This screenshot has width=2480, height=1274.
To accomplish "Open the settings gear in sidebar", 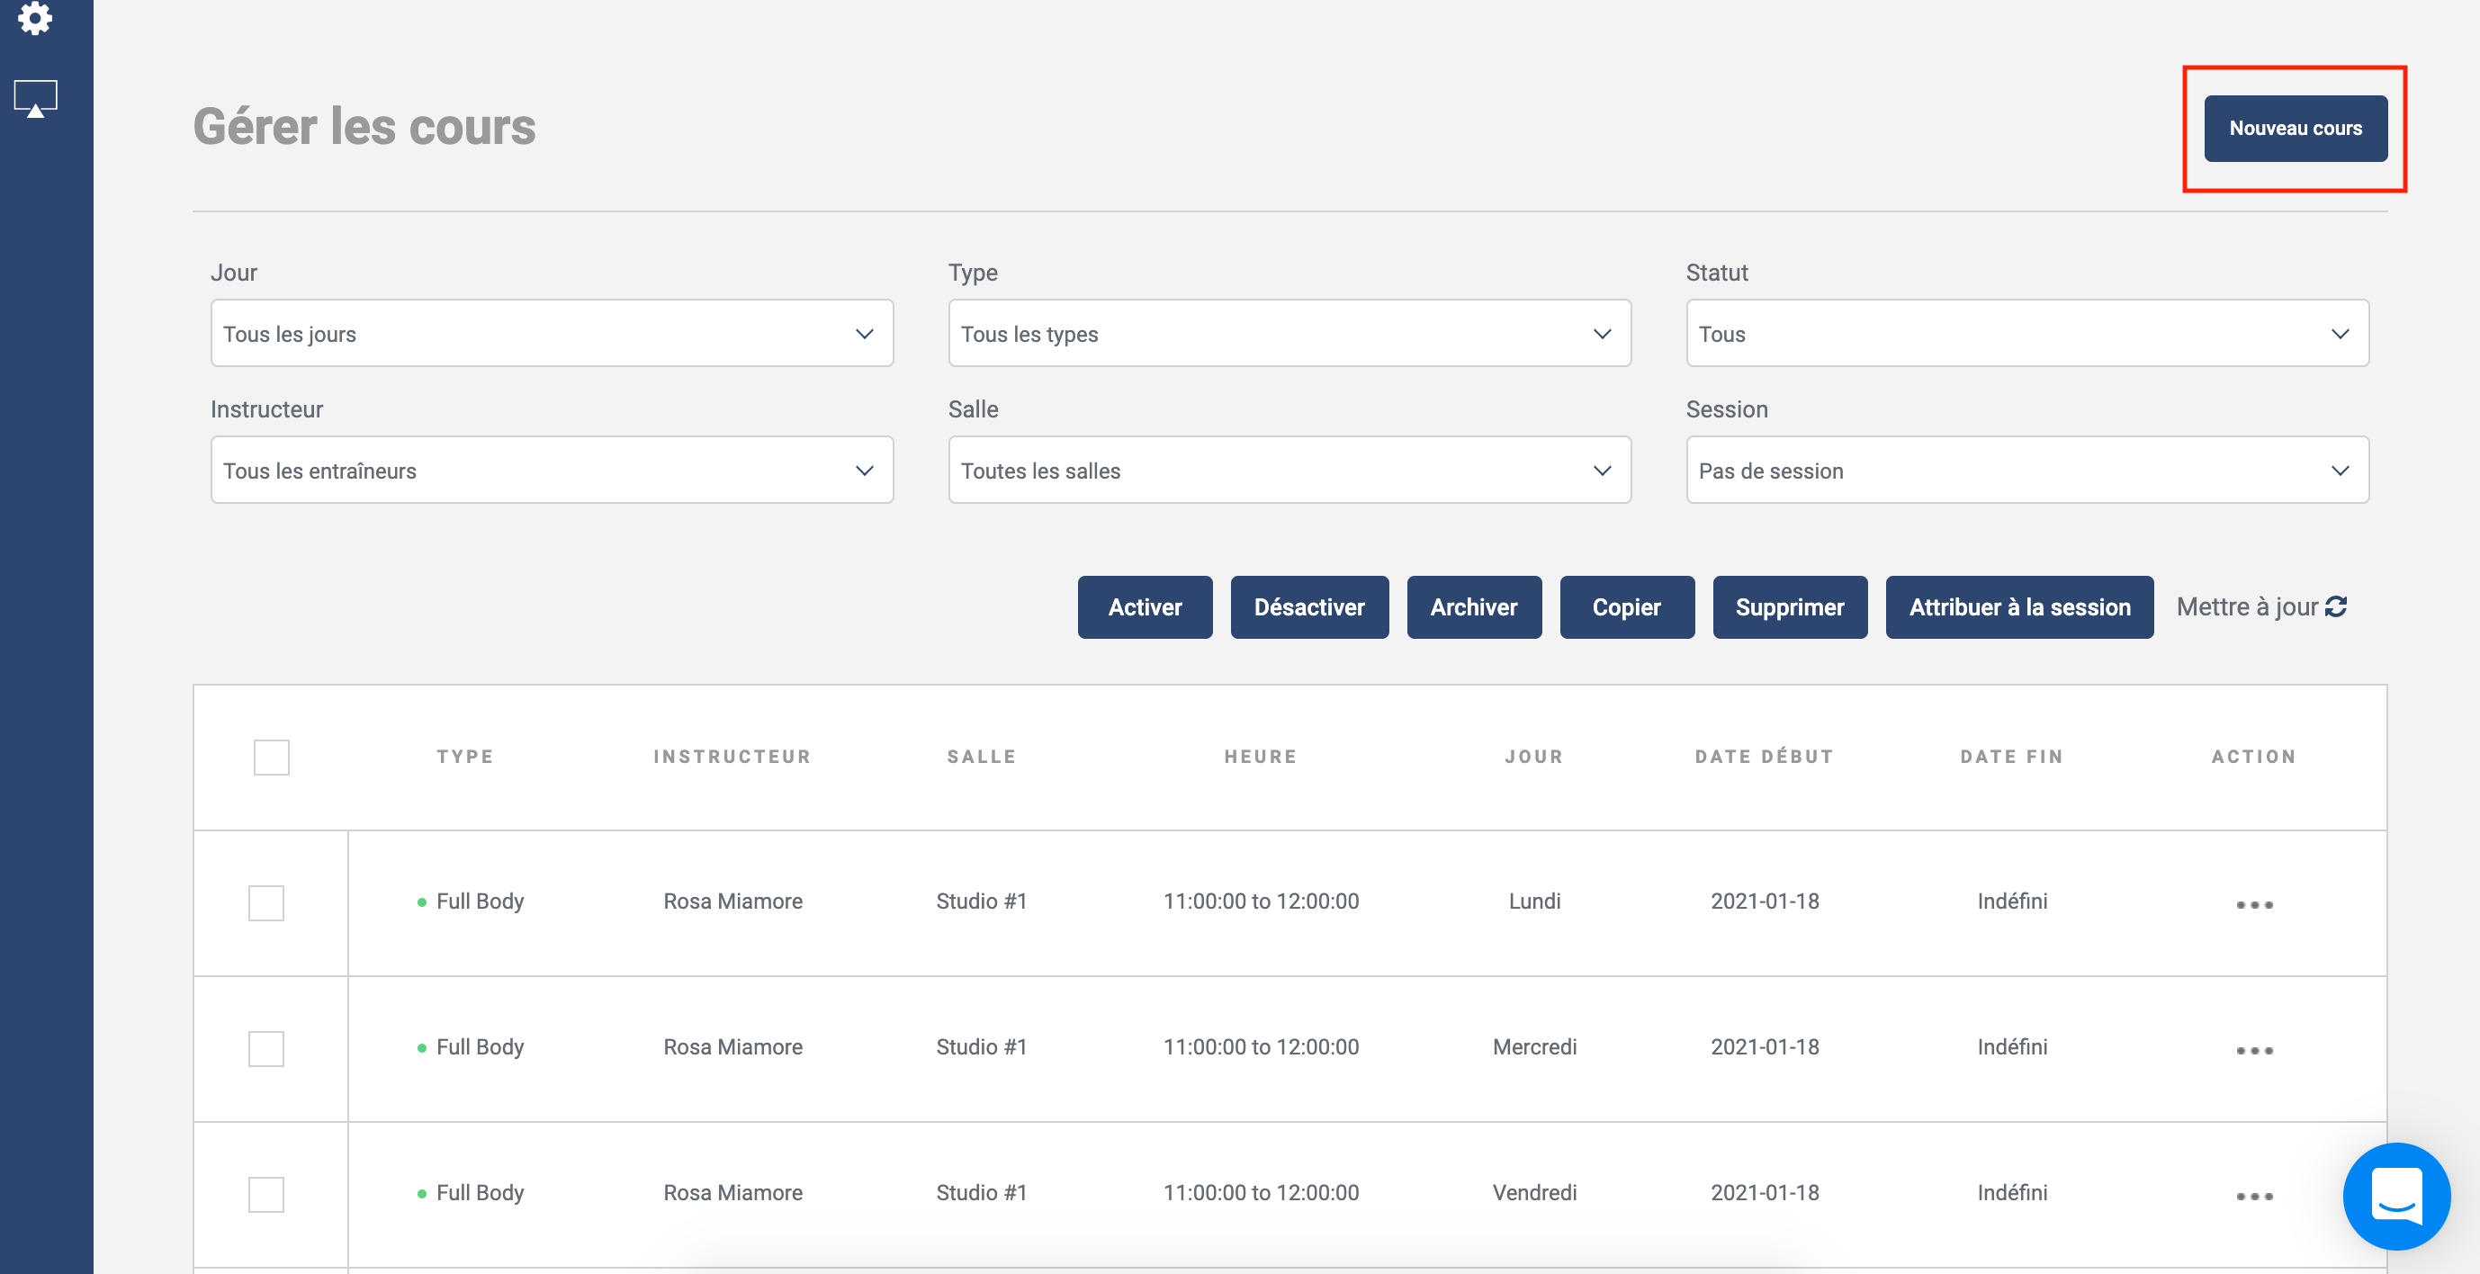I will point(35,16).
